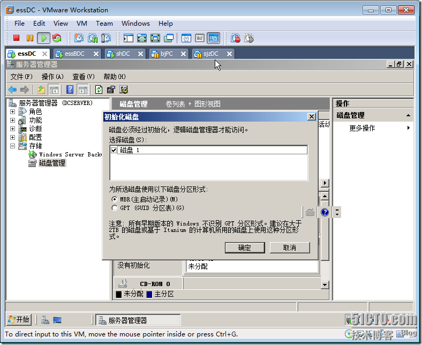Click the 服务器管理器 taskbar button
This screenshot has width=422, height=345.
[138, 320]
